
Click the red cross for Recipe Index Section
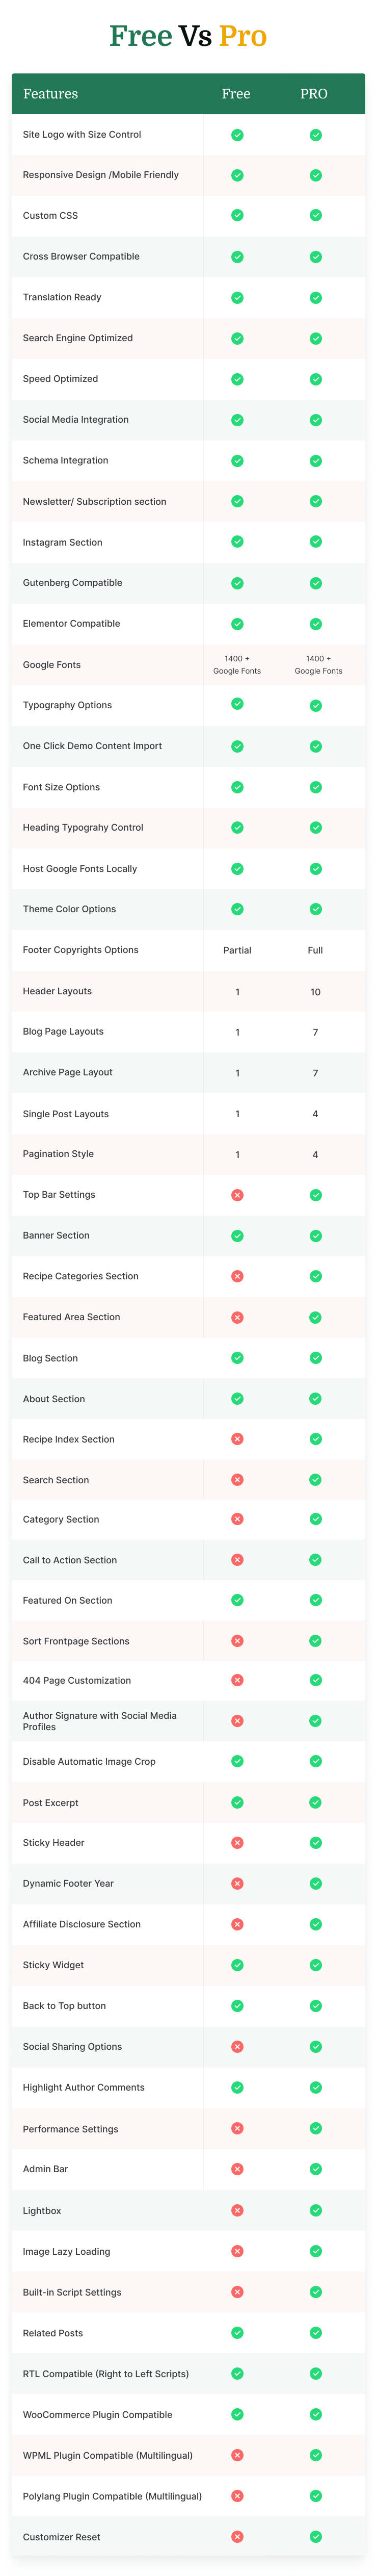click(x=237, y=1439)
